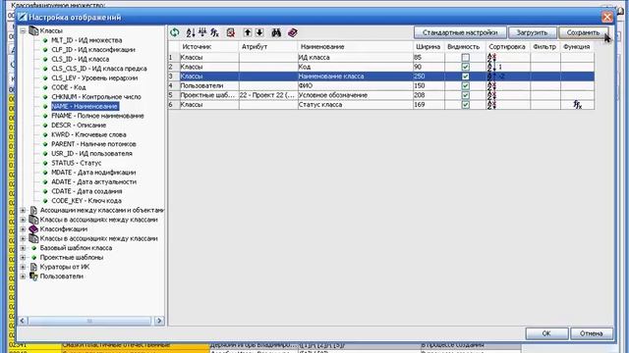This screenshot has height=353, width=629.
Task: Toggle visibility checkbox for Статус класса row
Action: tap(465, 105)
